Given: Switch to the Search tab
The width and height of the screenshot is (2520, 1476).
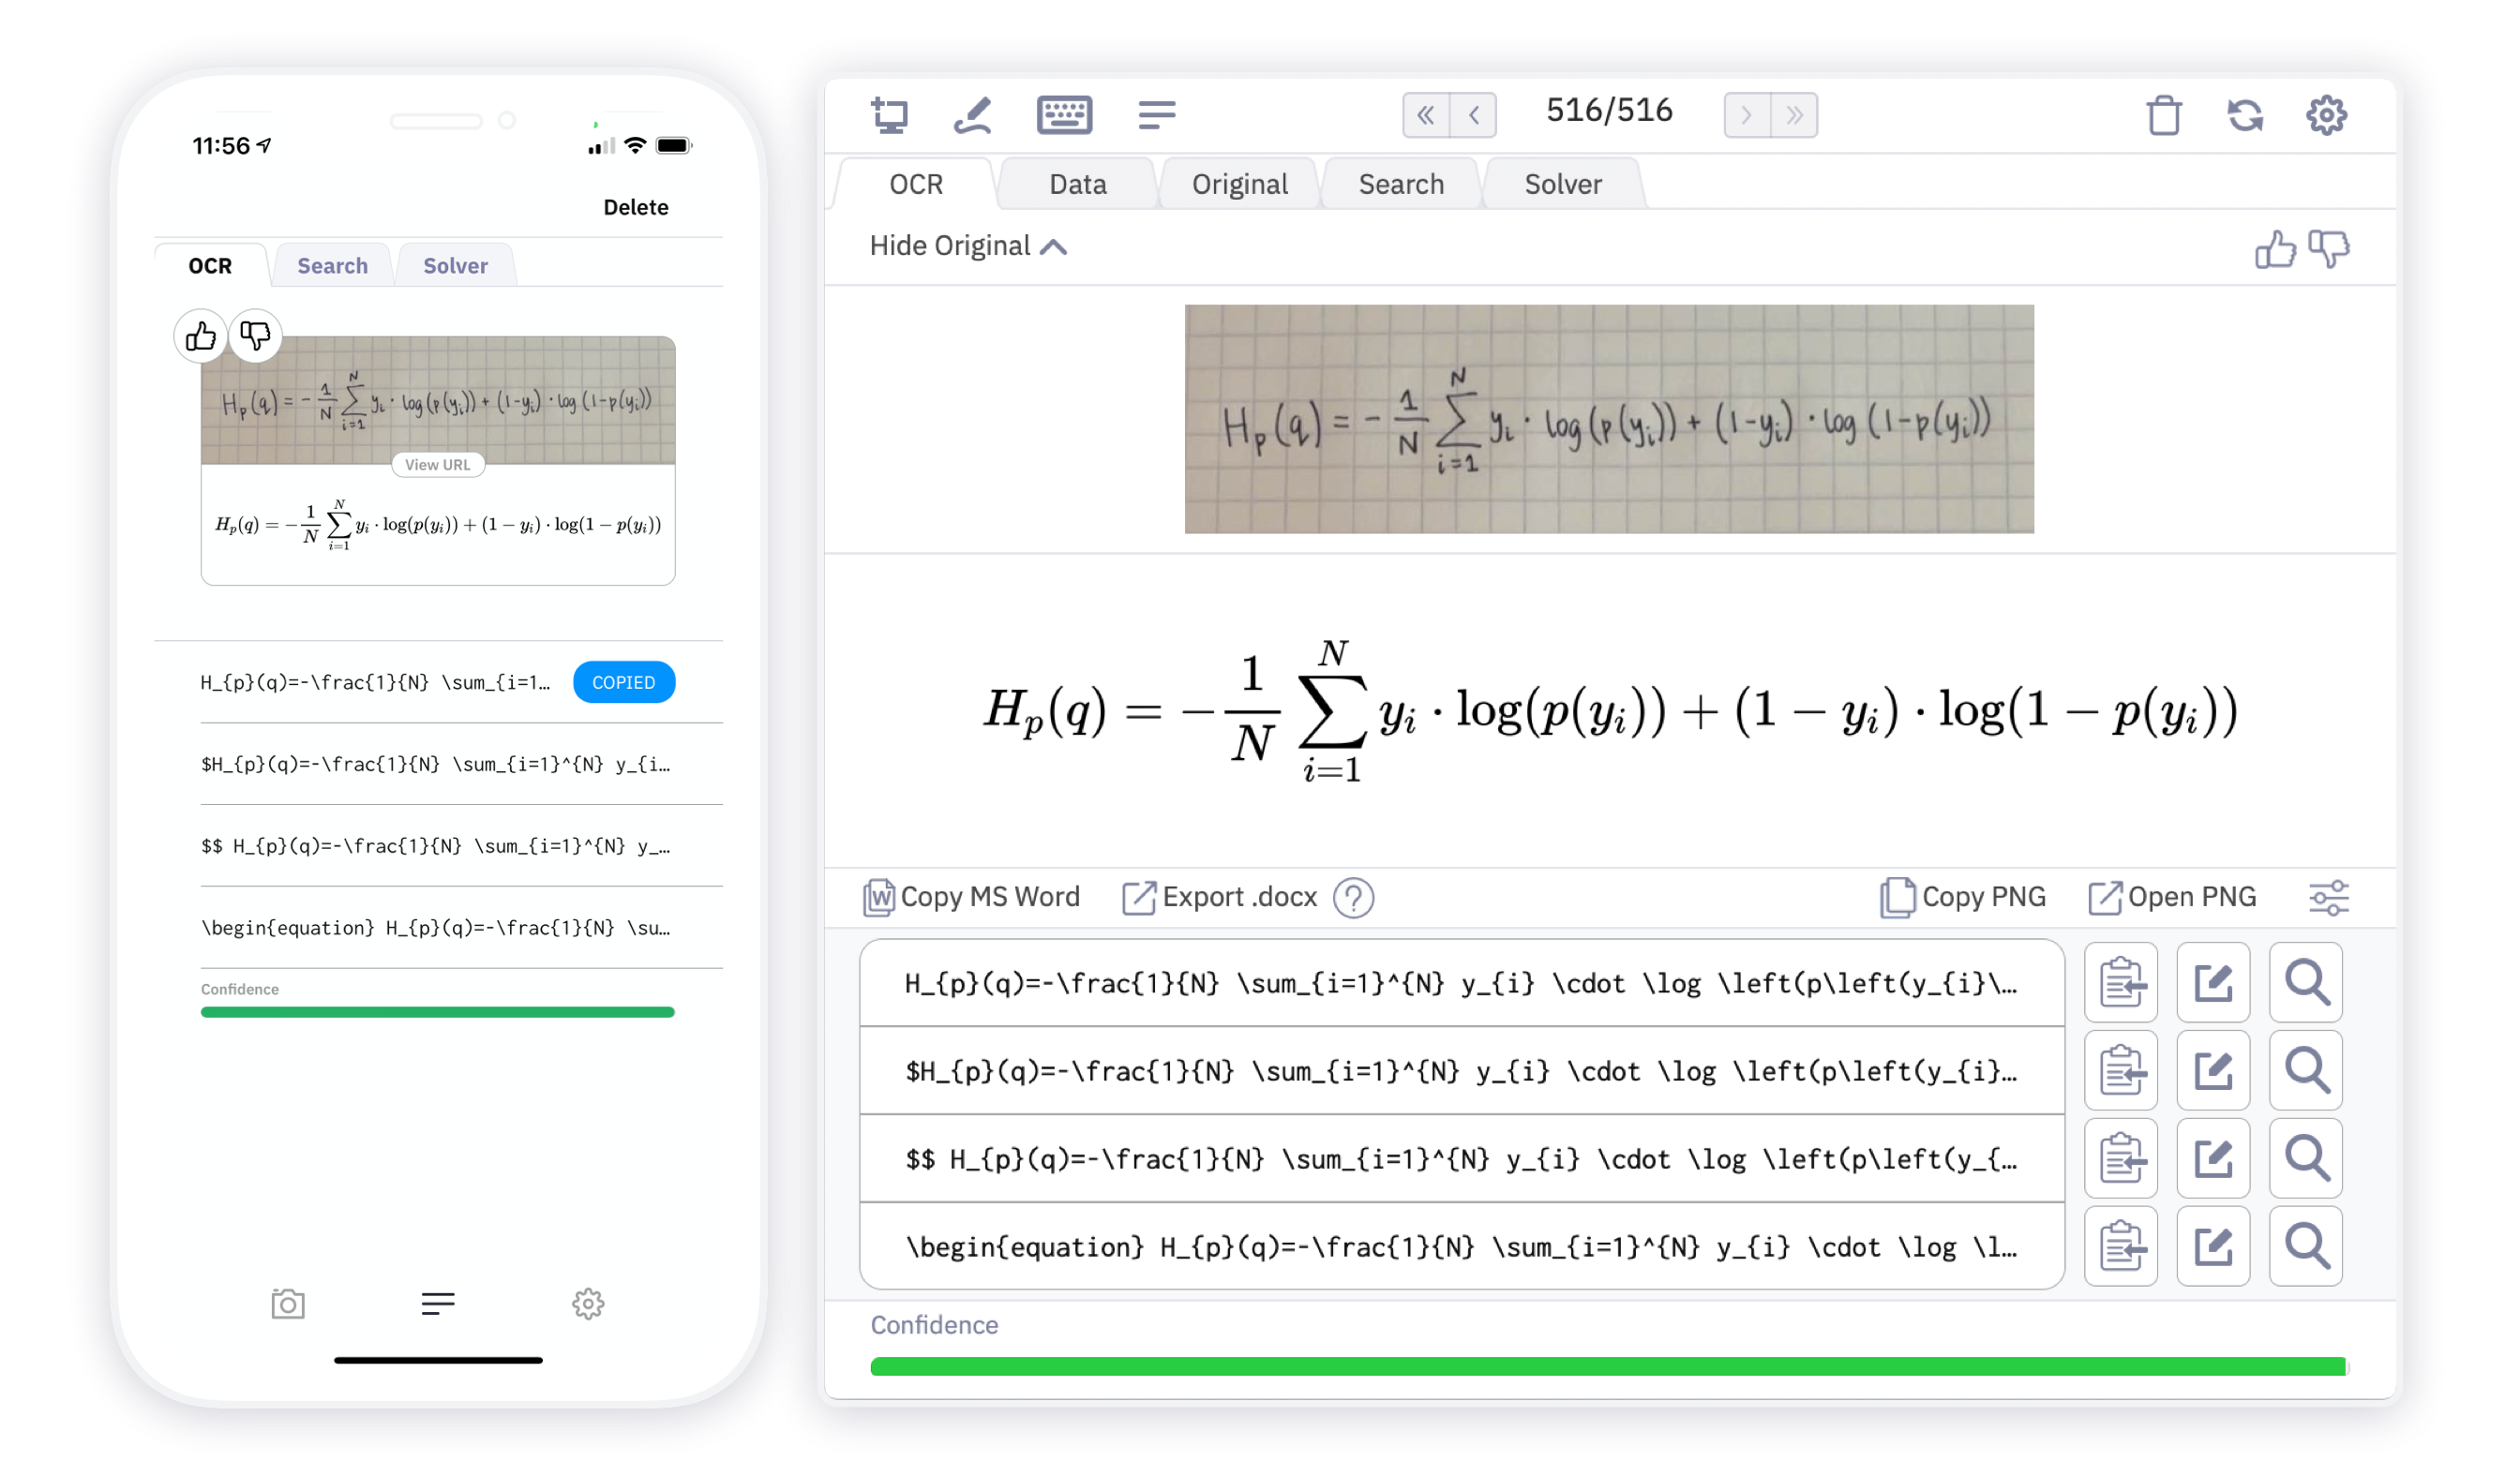Looking at the screenshot, I should pos(1401,183).
